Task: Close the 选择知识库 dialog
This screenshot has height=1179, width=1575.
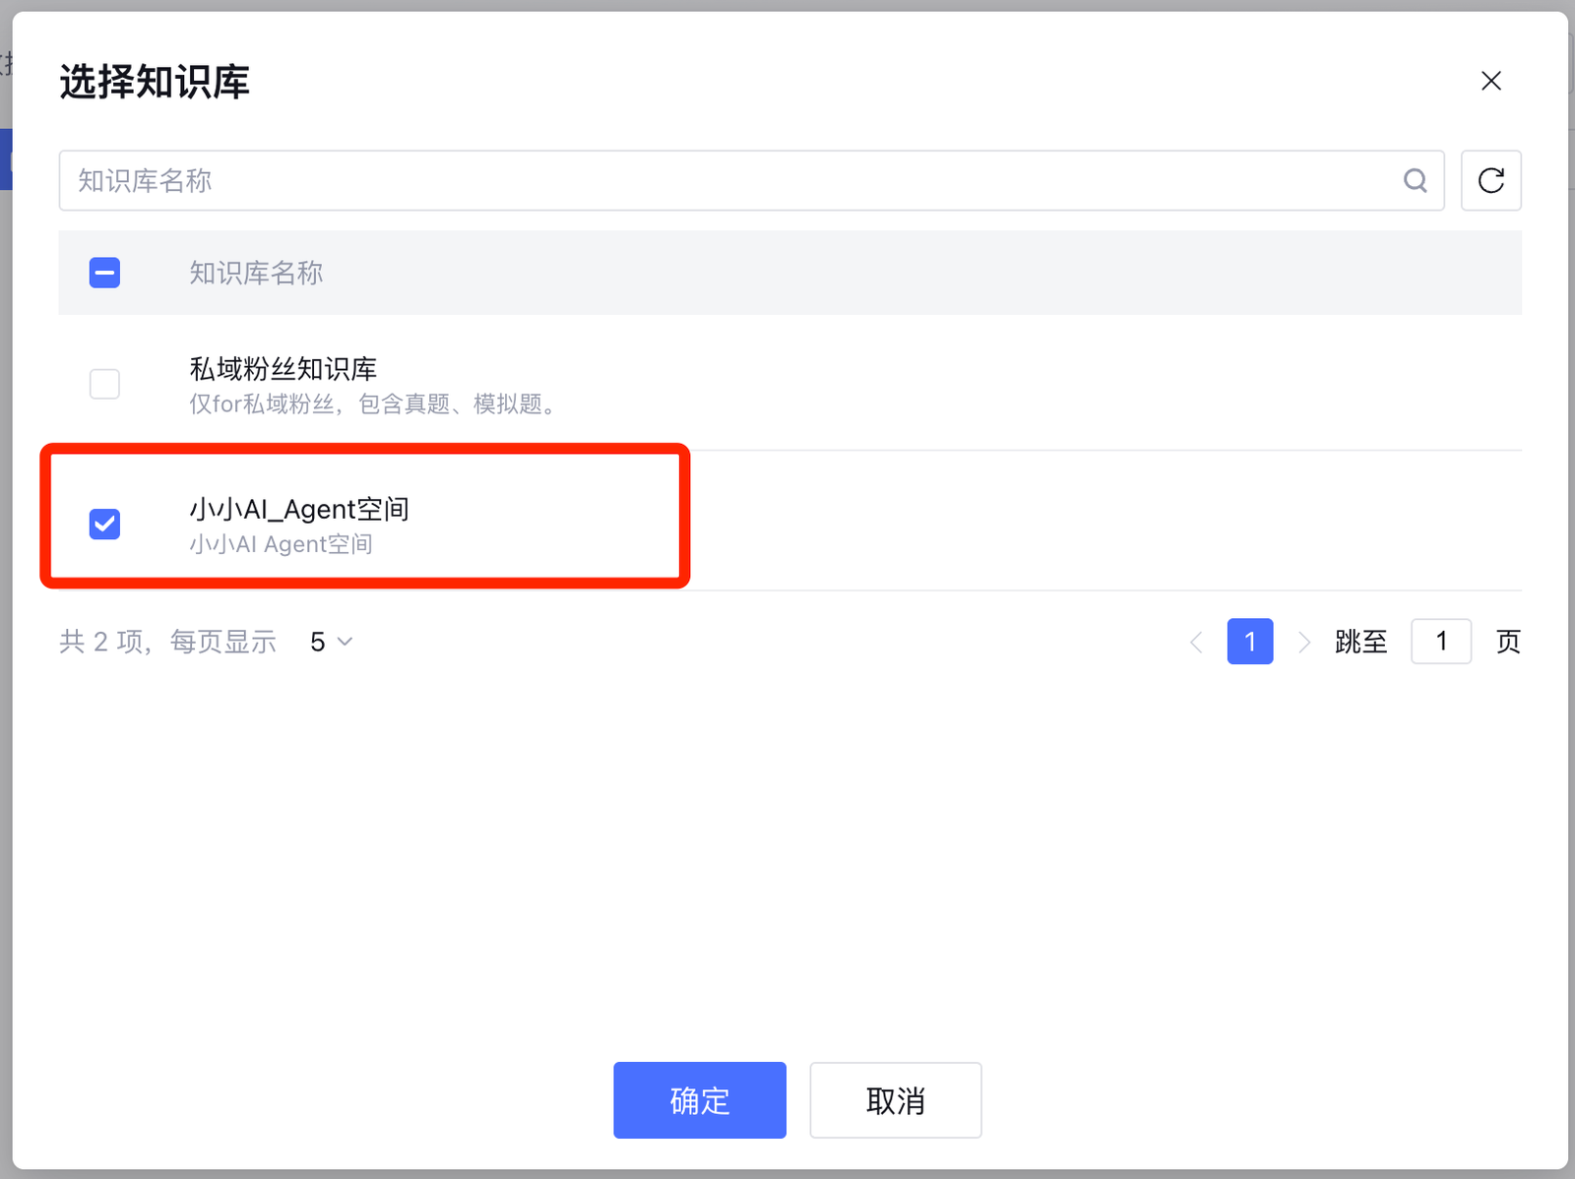Action: (x=1490, y=81)
